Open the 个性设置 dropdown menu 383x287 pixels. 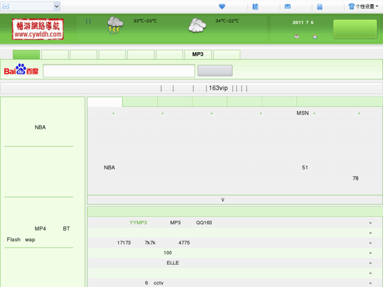(367, 6)
